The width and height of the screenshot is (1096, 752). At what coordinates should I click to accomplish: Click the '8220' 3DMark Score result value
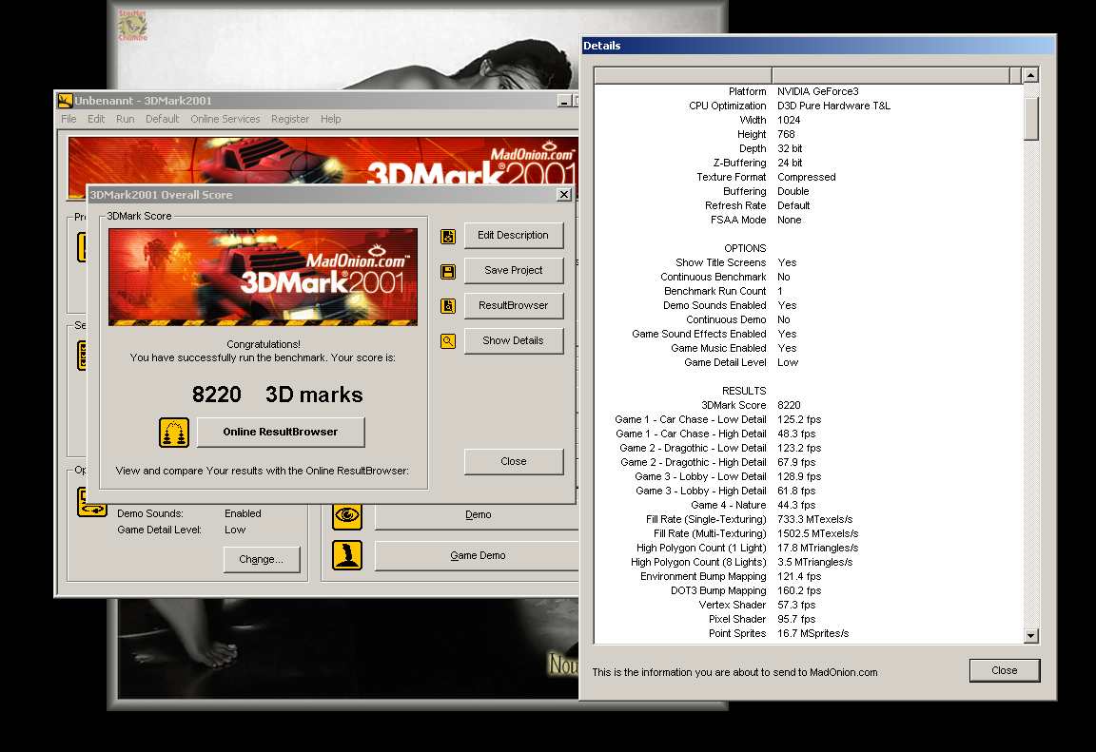(x=789, y=406)
